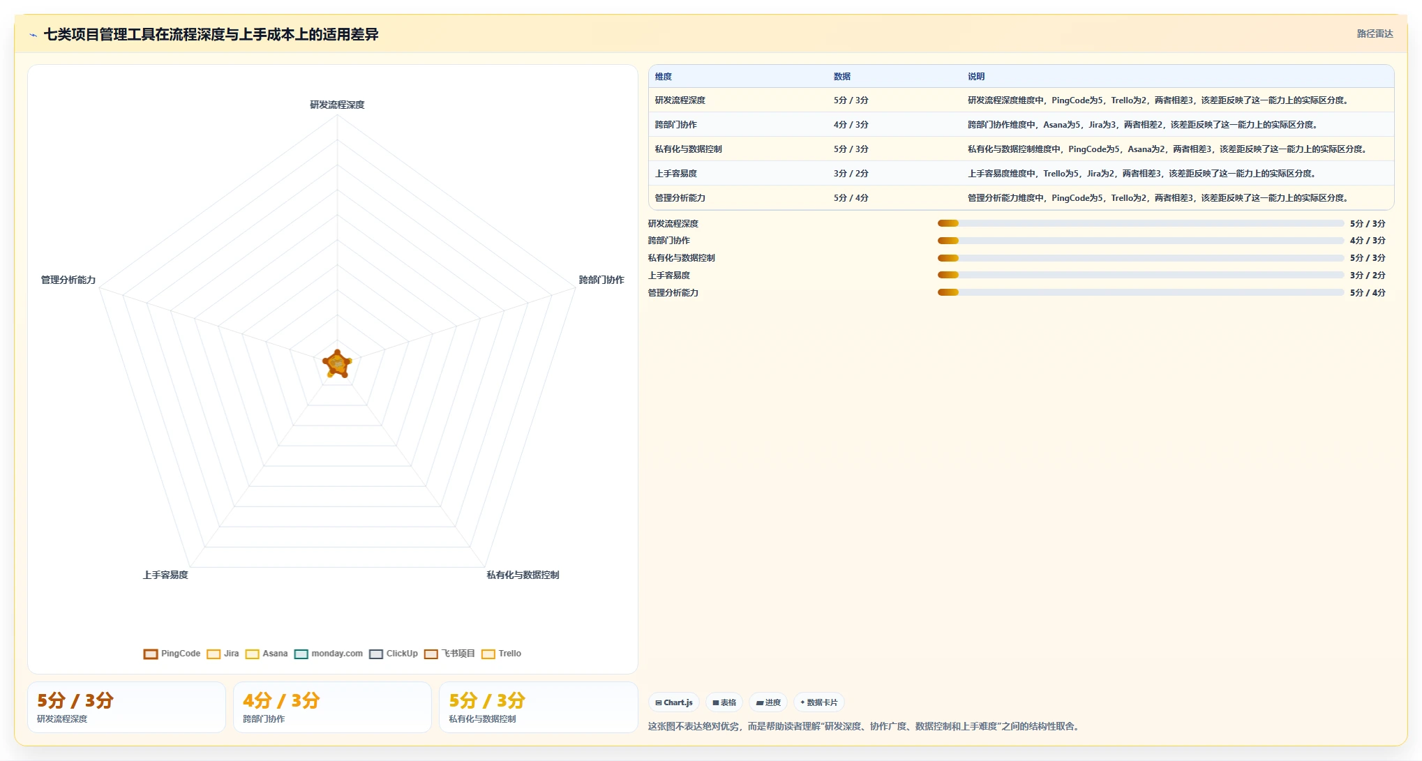Open the 跨部门协作 stat card
The width and height of the screenshot is (1422, 761).
coord(332,707)
